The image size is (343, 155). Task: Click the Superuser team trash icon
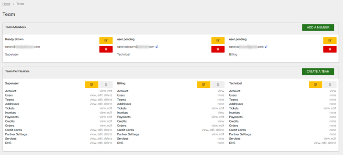[x=106, y=85]
